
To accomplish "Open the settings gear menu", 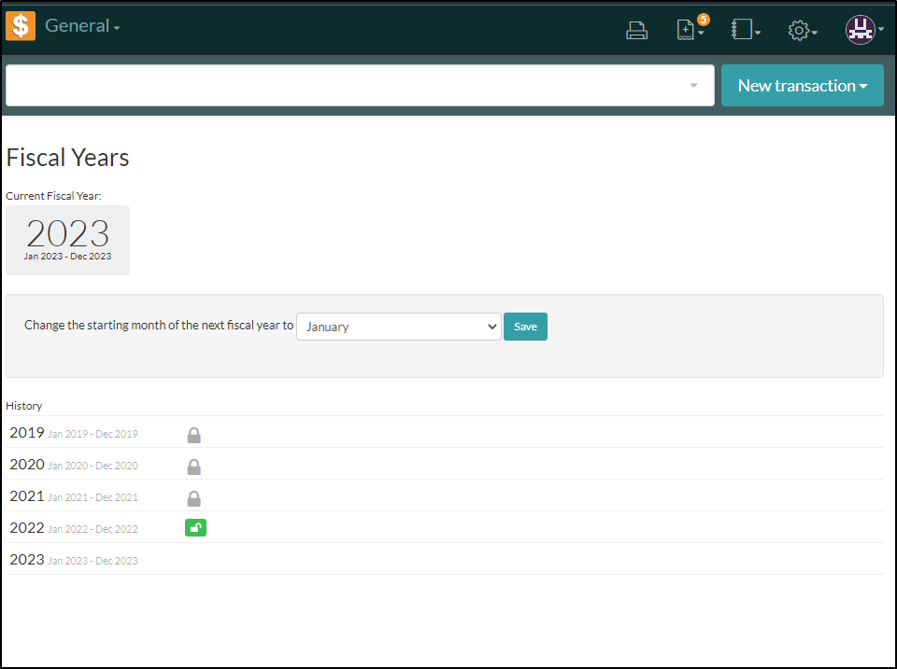I will (801, 31).
